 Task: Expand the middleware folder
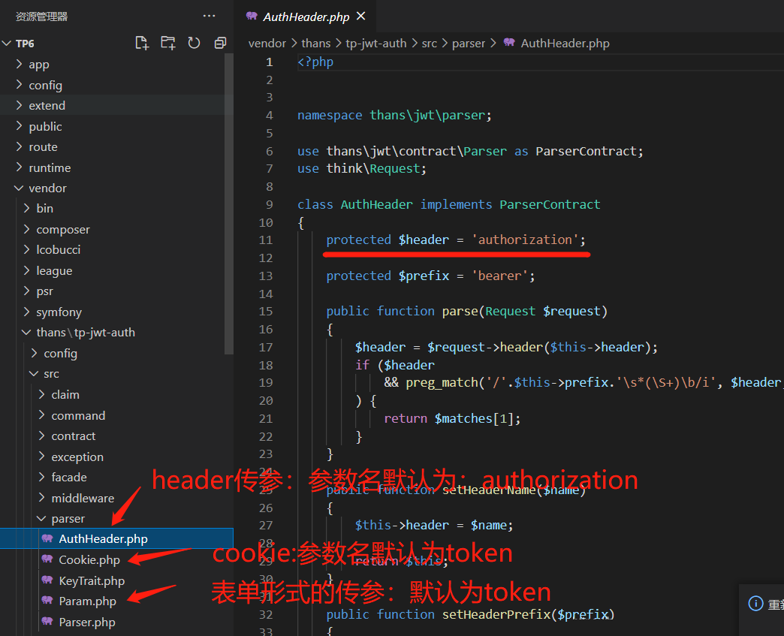82,498
